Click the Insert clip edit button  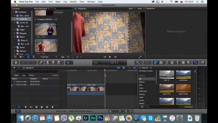pyautogui.click(x=53, y=63)
